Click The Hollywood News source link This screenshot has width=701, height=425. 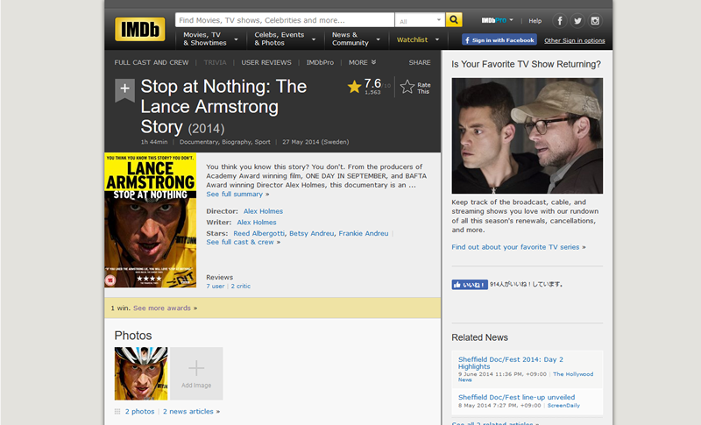(x=573, y=374)
